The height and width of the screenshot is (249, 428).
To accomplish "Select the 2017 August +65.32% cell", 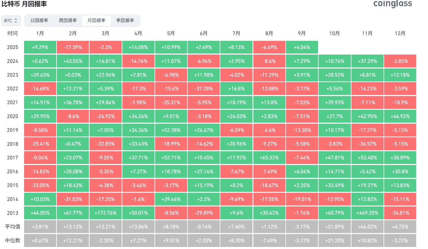I will (x=269, y=158).
